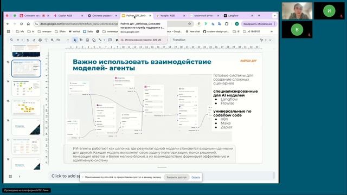Image resolution: width=347 pixels, height=195 pixels.
Task: Go back with the browser back arrow
Action: pos(8,24)
